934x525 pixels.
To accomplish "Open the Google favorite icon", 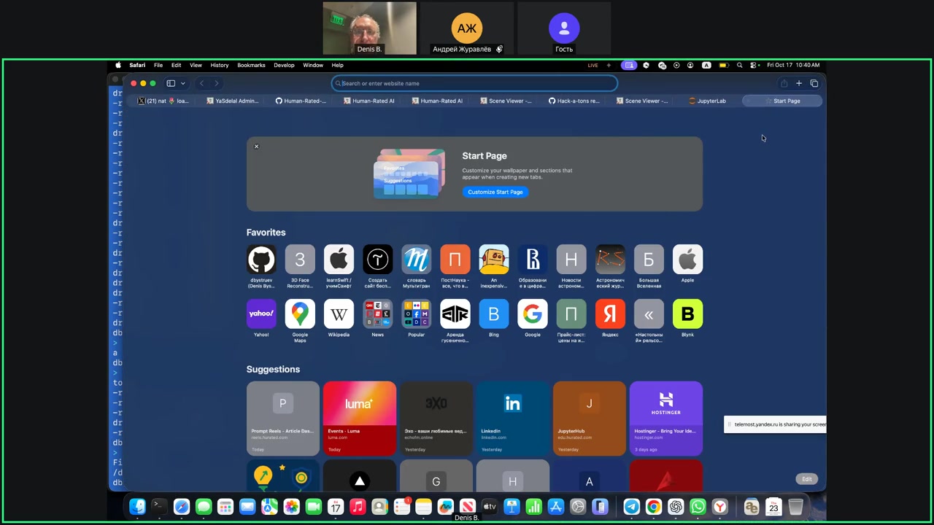I will [533, 314].
